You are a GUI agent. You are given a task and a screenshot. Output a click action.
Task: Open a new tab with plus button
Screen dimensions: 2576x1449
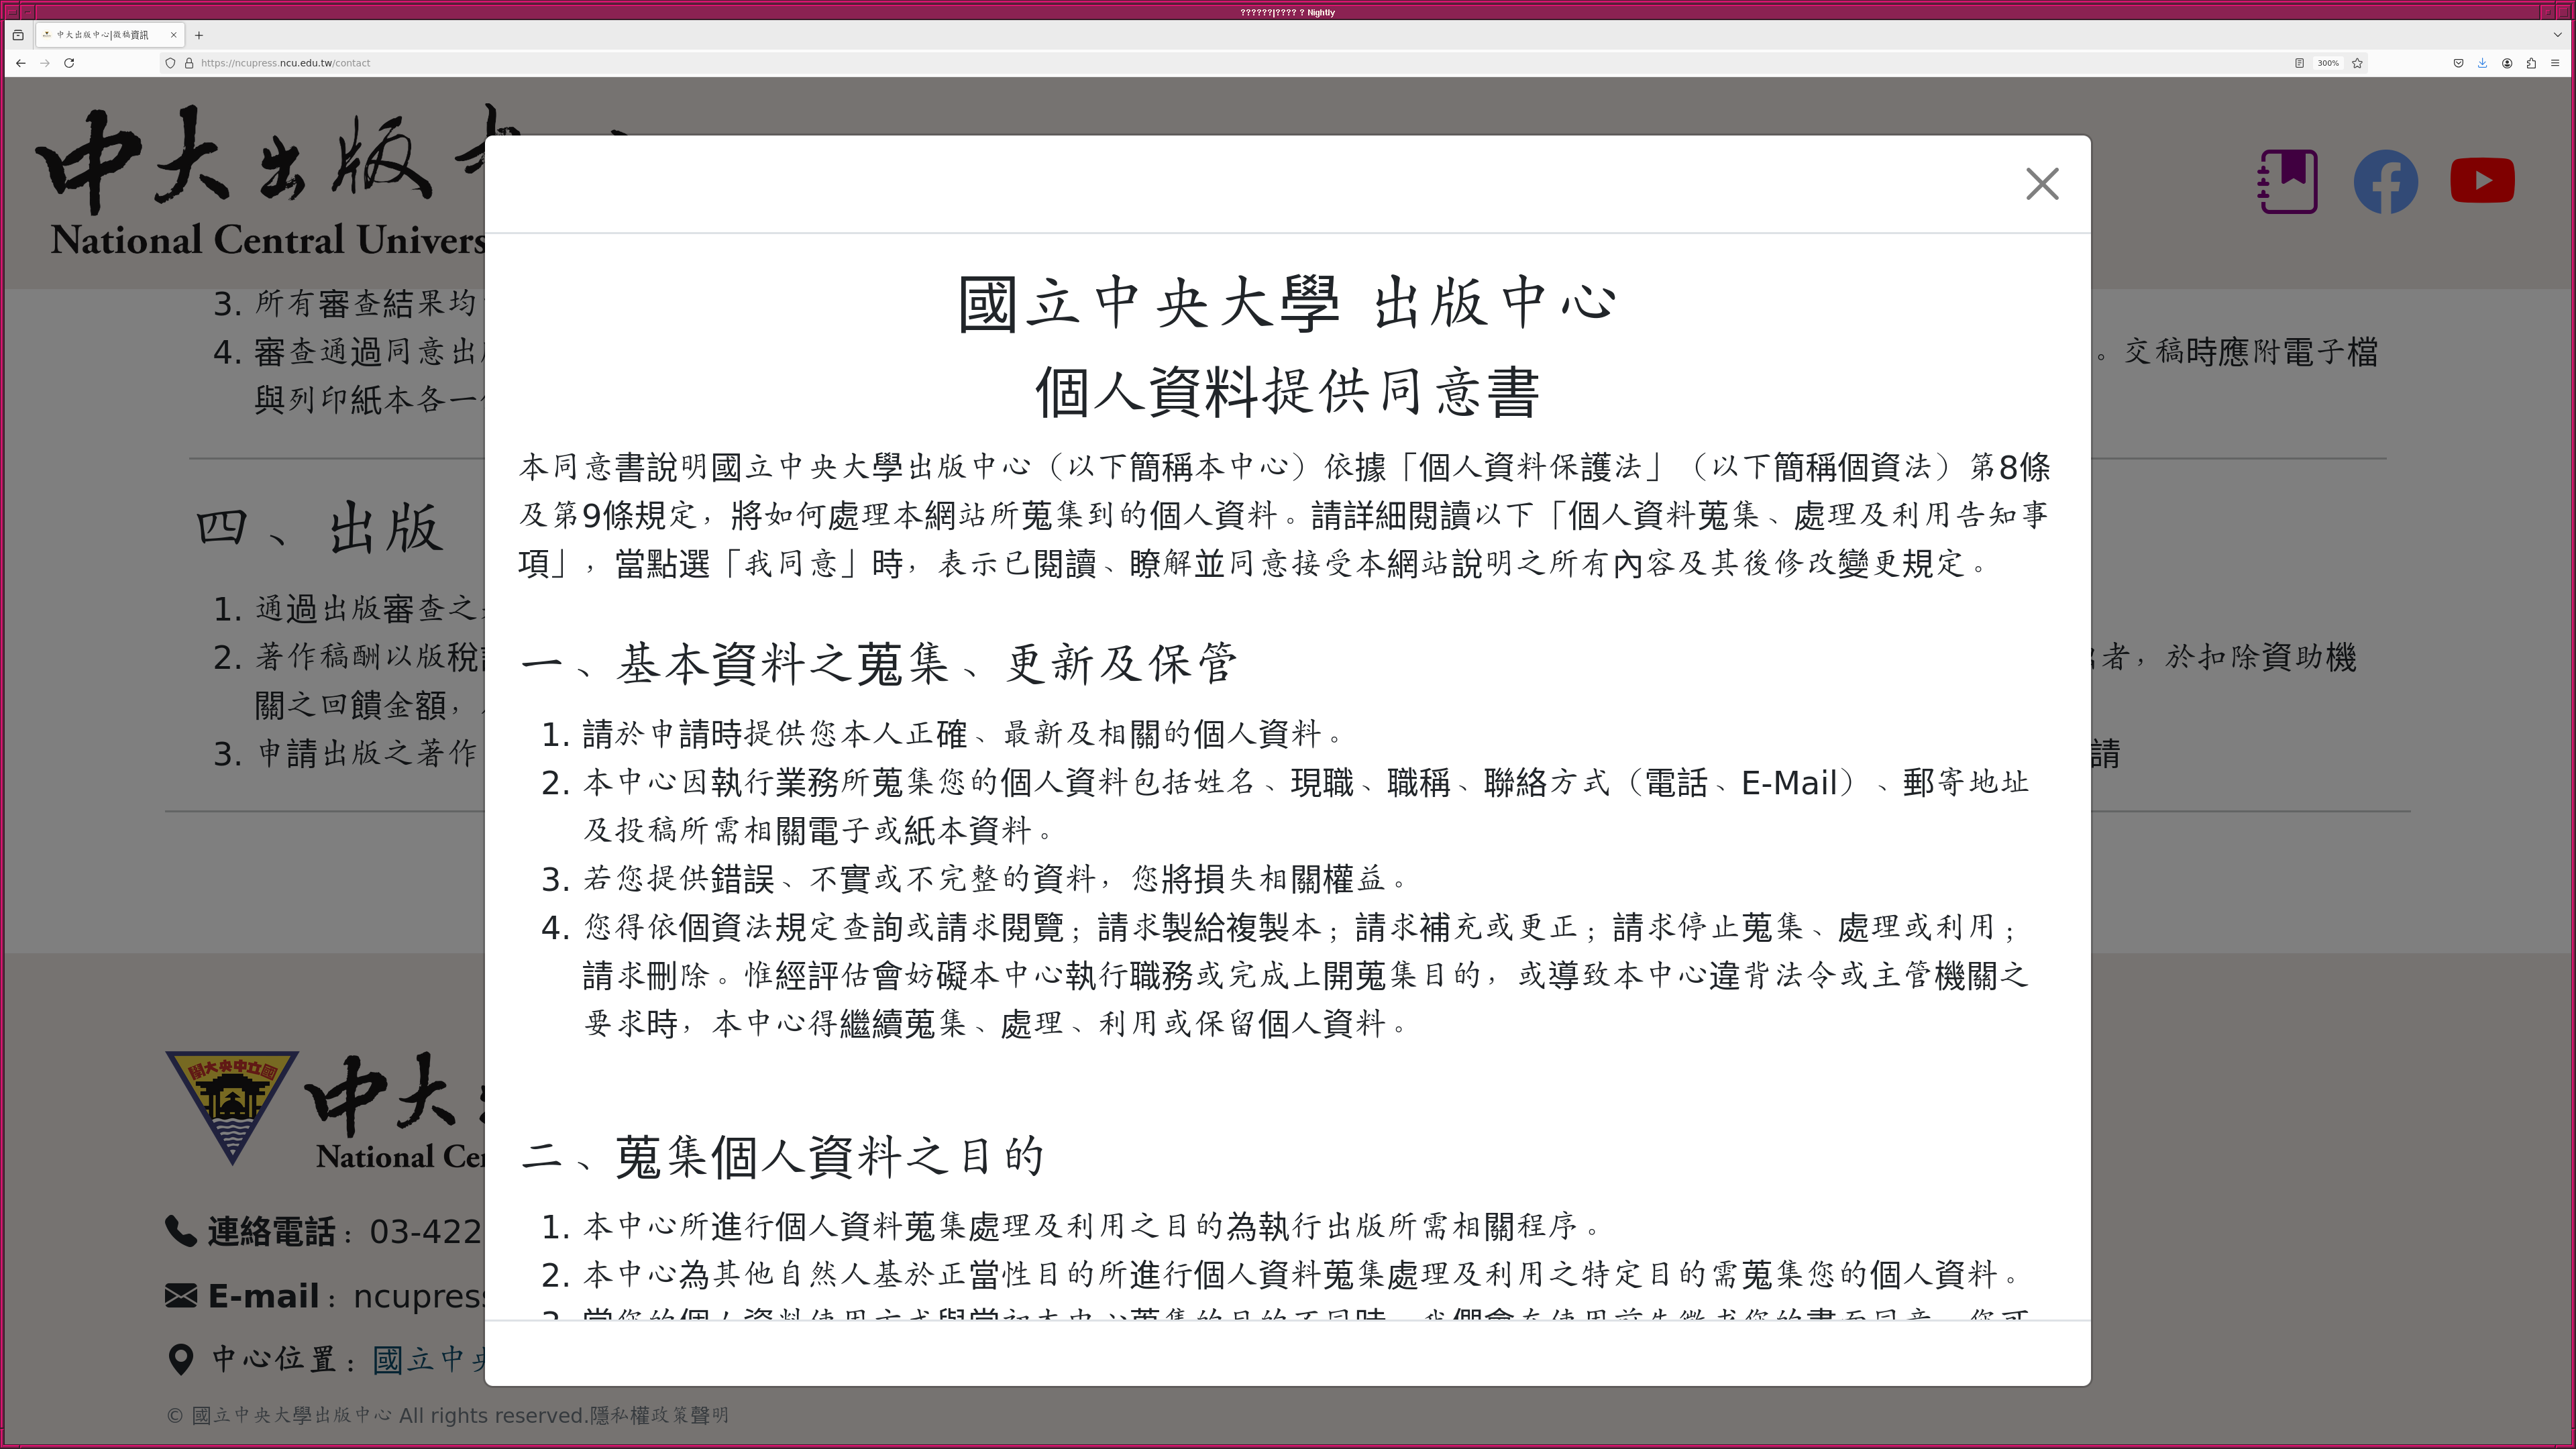(x=199, y=35)
